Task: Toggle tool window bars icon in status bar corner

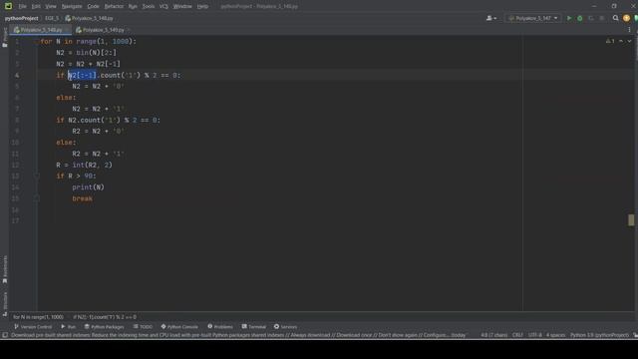Action: coord(5,335)
